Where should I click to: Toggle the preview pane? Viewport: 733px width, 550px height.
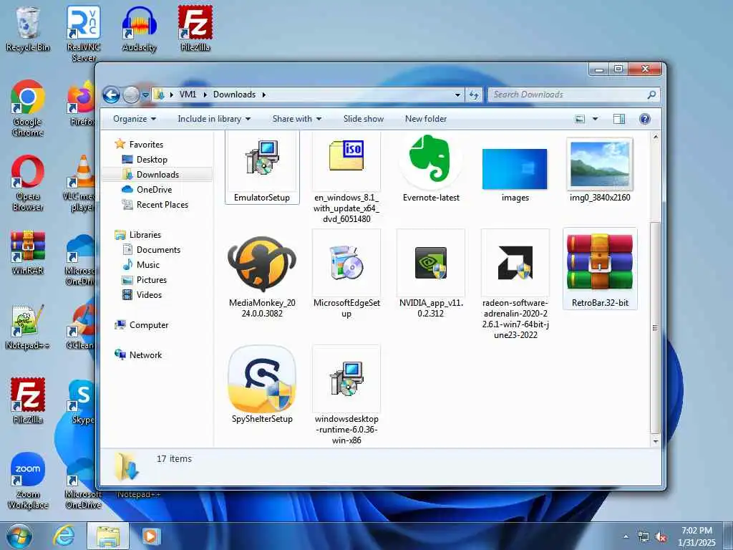619,119
